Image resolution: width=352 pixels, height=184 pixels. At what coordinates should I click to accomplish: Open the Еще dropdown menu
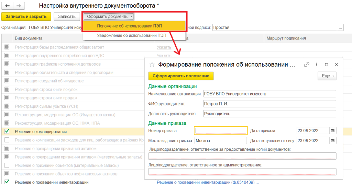[327, 76]
